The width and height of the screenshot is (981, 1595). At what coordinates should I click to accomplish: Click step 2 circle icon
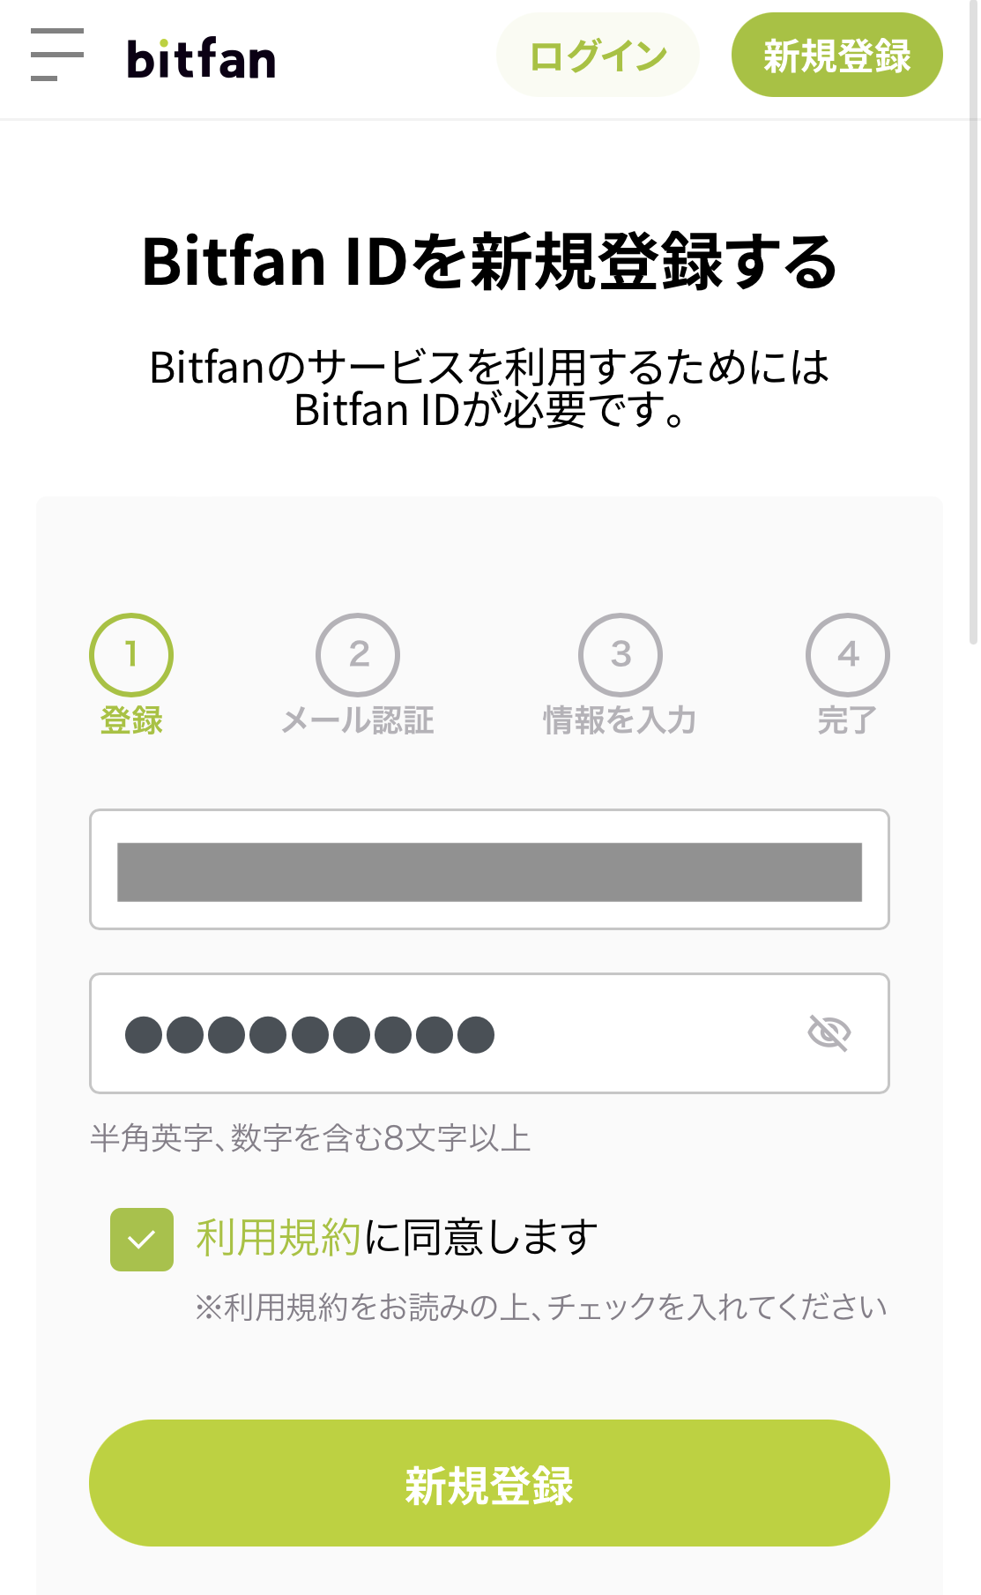click(358, 654)
